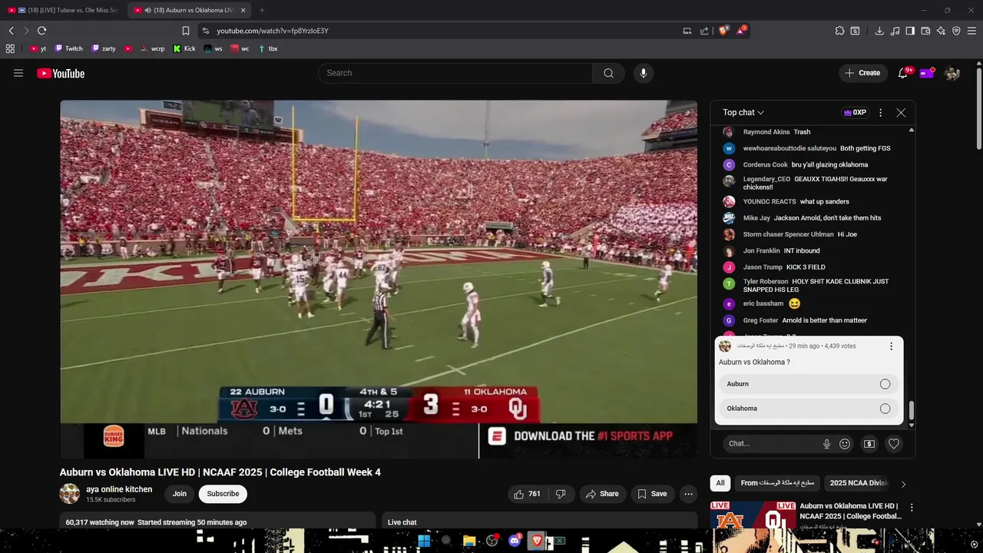Screen dimensions: 983x553
Task: Join the aya online kitchen channel
Action: [180, 494]
